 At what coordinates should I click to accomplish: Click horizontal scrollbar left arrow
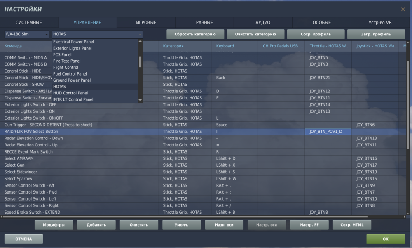[2, 217]
